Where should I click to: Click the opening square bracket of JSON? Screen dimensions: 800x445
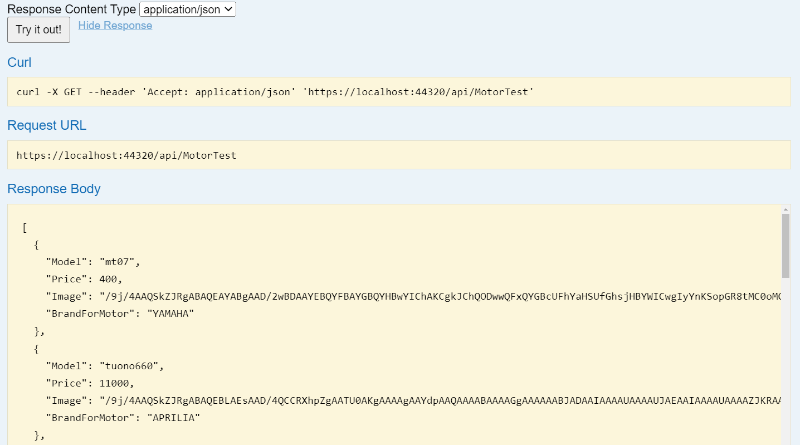[25, 227]
